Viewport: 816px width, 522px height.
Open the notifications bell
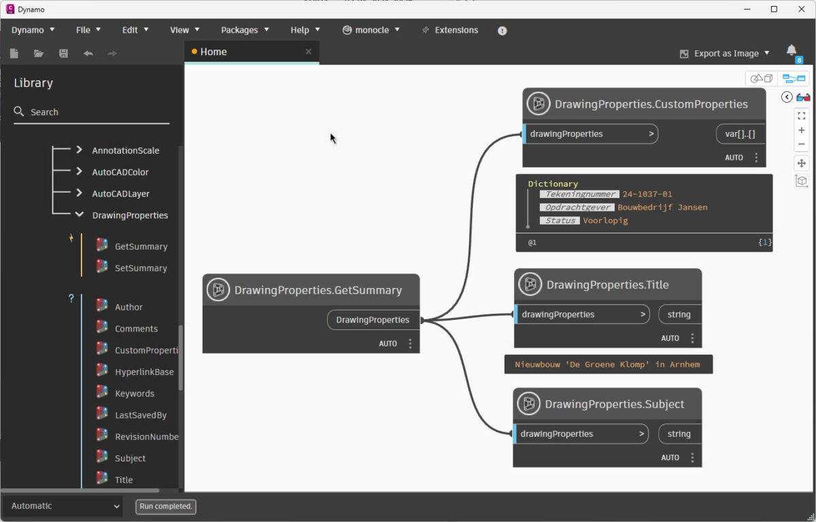coord(792,50)
